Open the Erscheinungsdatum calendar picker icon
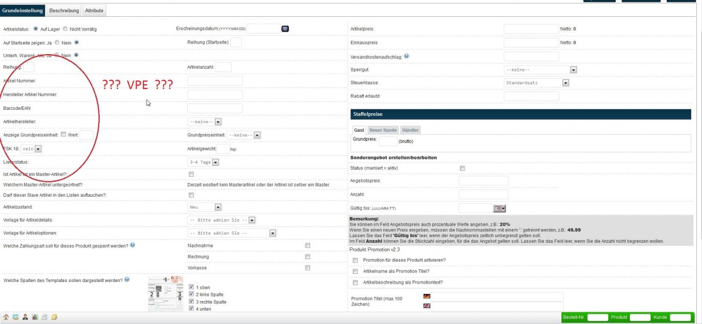 [x=286, y=29]
